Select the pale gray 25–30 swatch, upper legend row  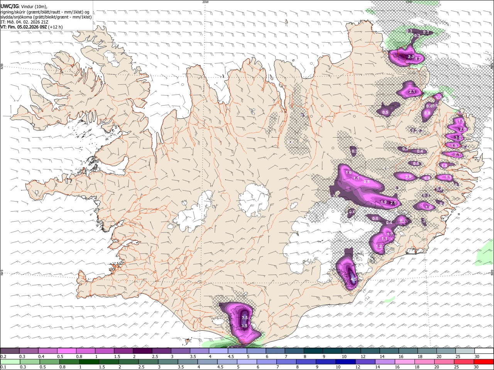[465, 351]
